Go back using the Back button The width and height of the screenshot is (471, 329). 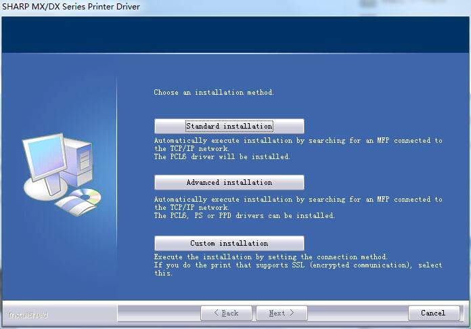[226, 313]
